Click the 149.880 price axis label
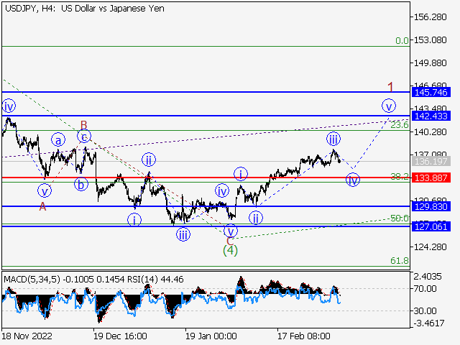This screenshot has height=345, width=460. 430,63
